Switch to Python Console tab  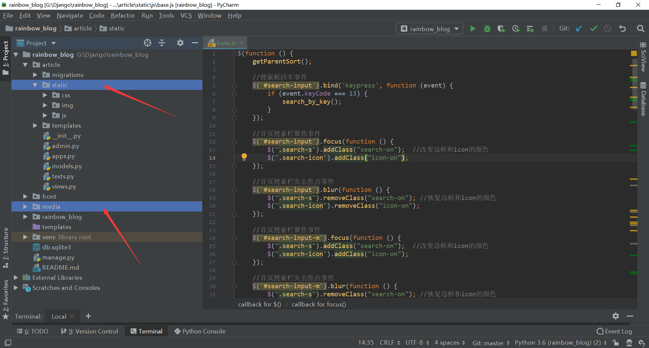[200, 332]
